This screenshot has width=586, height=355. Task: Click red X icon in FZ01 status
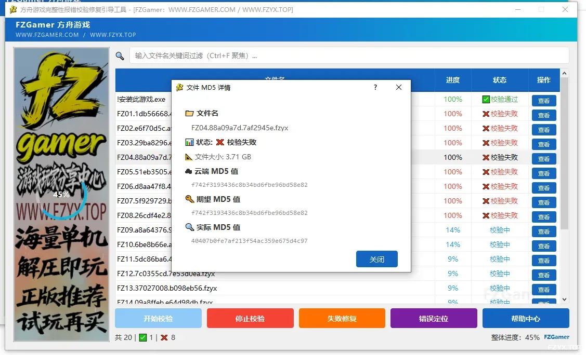pos(486,114)
